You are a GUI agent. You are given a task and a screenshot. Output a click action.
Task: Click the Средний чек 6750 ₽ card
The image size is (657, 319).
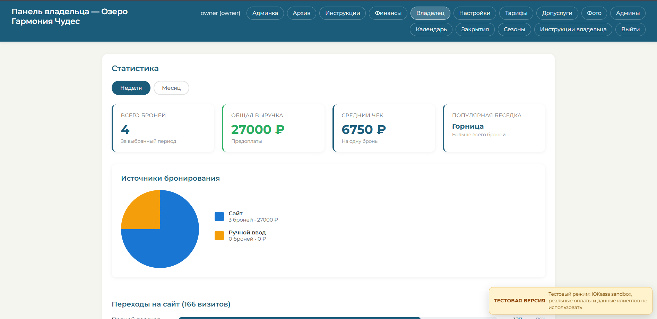point(384,128)
